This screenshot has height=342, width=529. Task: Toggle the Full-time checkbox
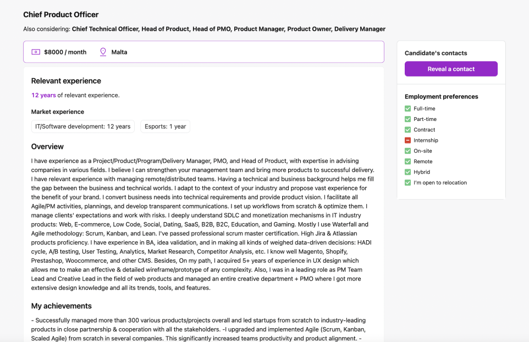tap(407, 109)
